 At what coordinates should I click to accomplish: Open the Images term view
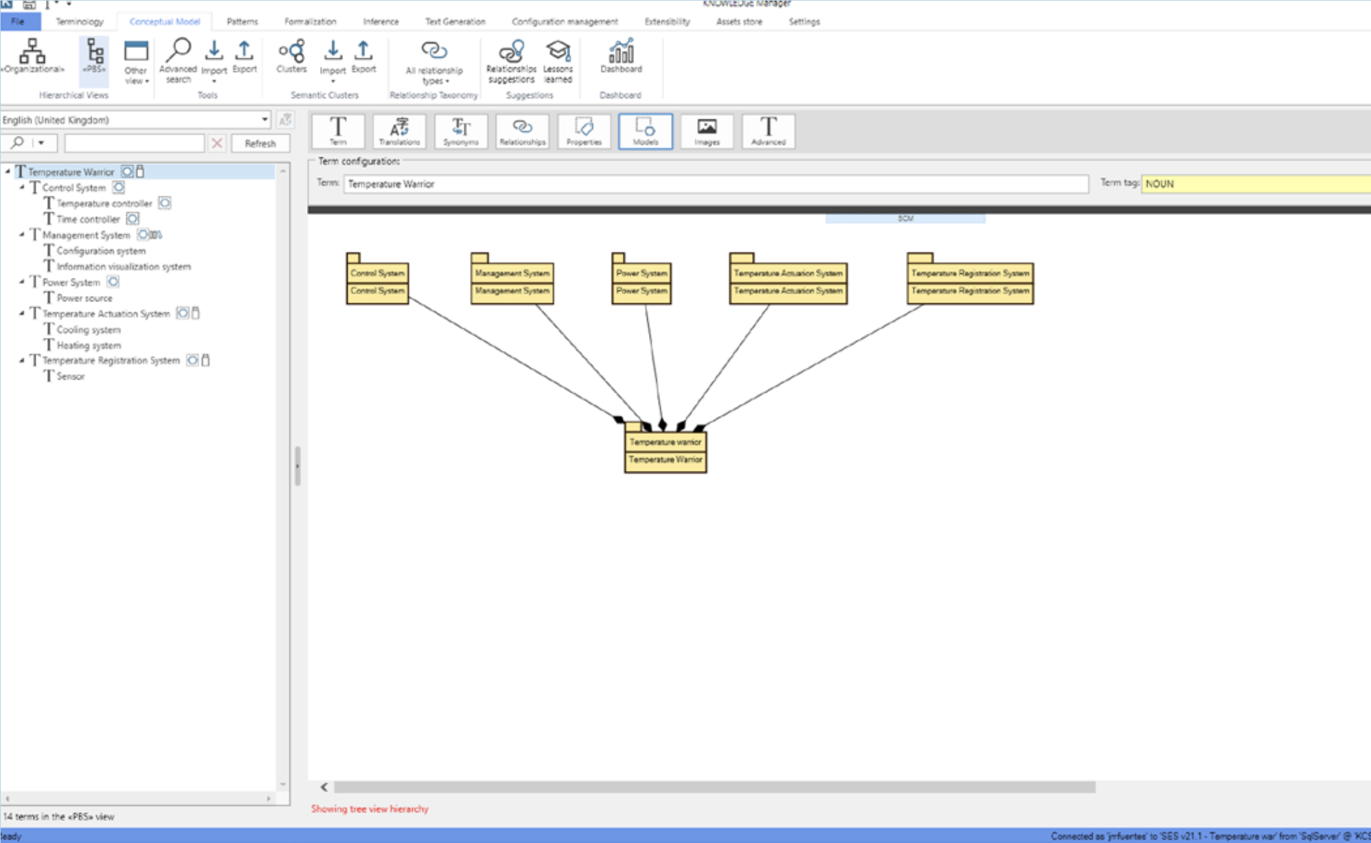pyautogui.click(x=706, y=130)
